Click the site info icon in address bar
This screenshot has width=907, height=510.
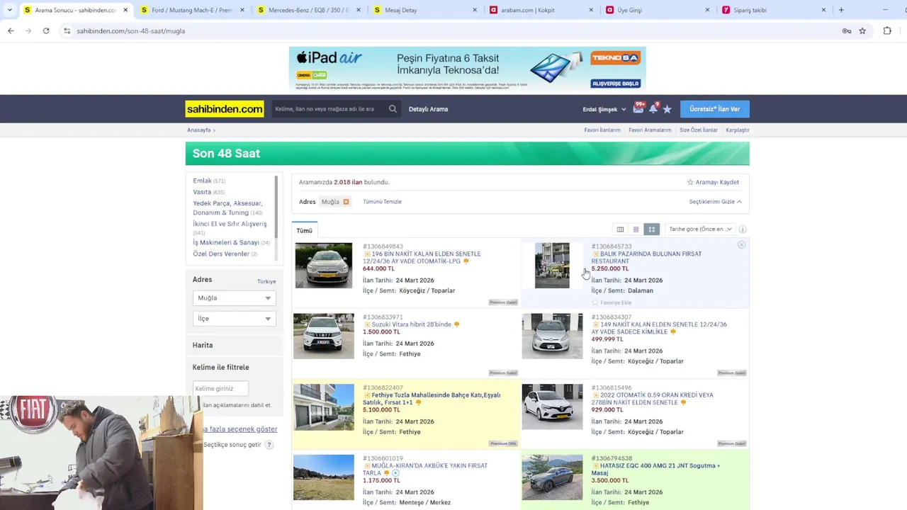[x=67, y=30]
